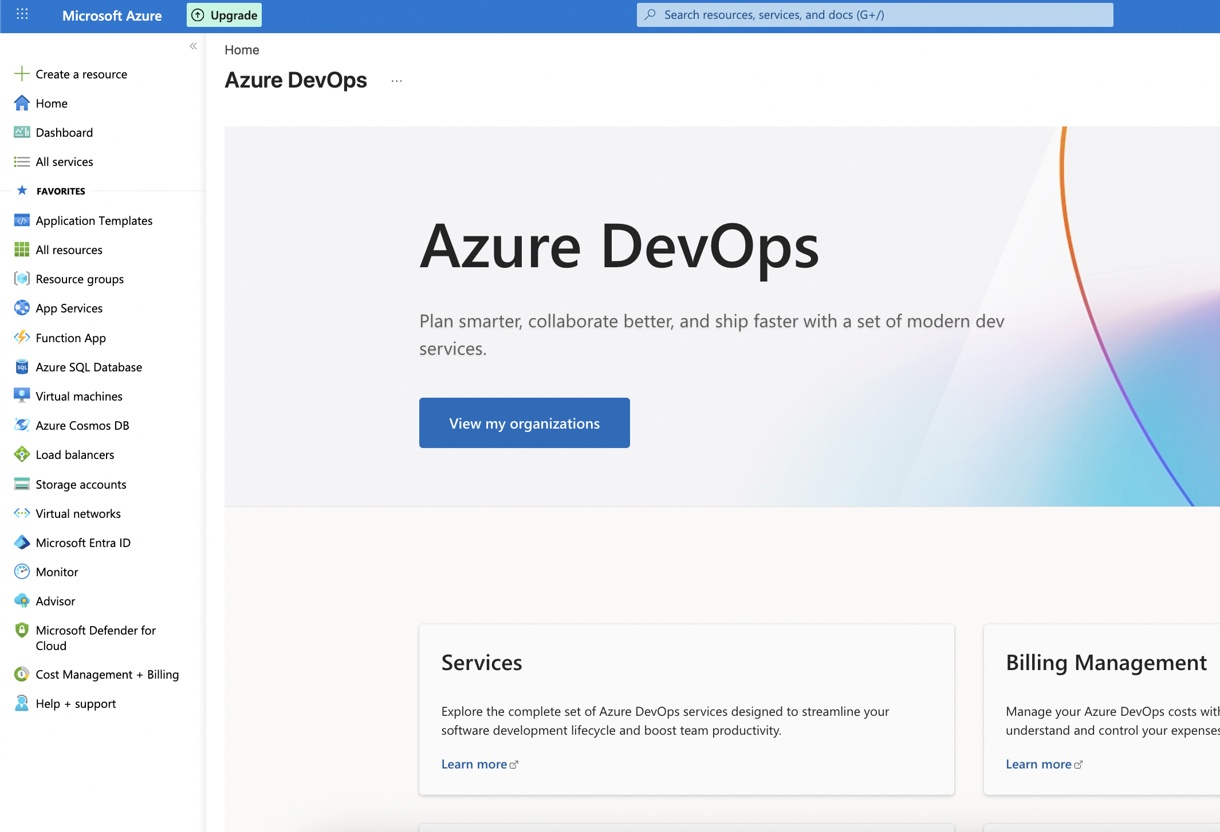
Task: Open Azure SQL Database from favorites
Action: click(89, 367)
